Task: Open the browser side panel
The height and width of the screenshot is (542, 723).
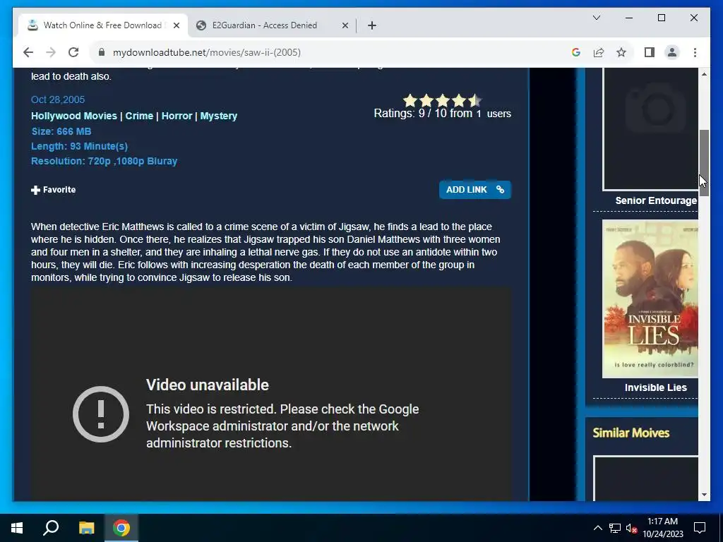Action: [x=650, y=52]
